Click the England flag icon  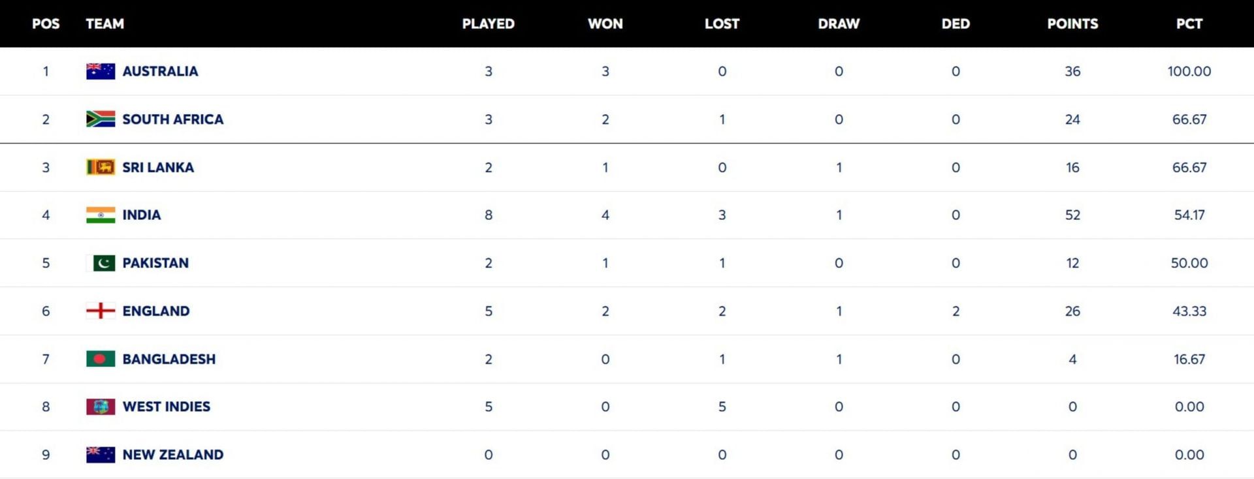[101, 311]
